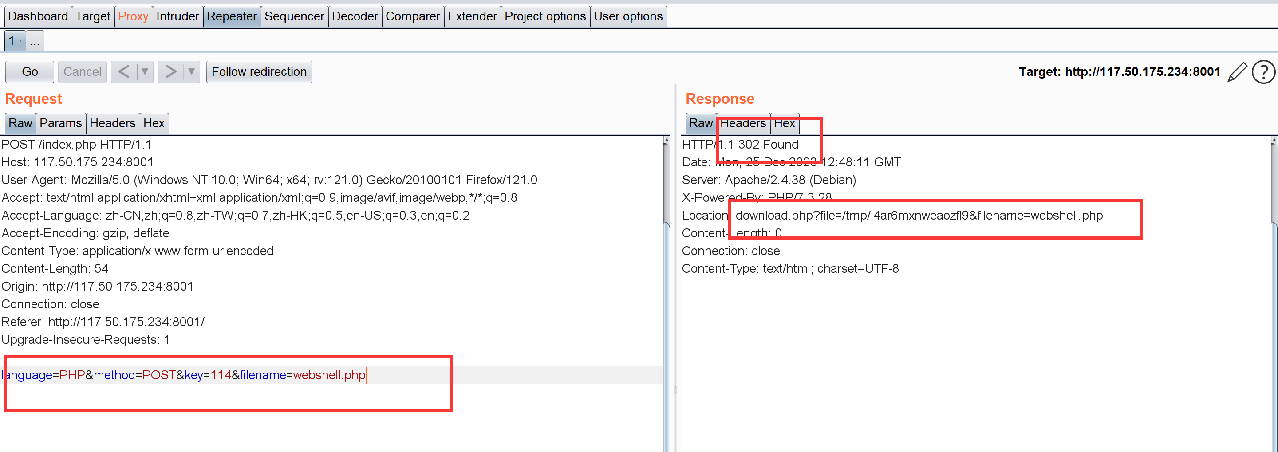Click the Server Apache header line
1278x452 pixels.
[769, 180]
